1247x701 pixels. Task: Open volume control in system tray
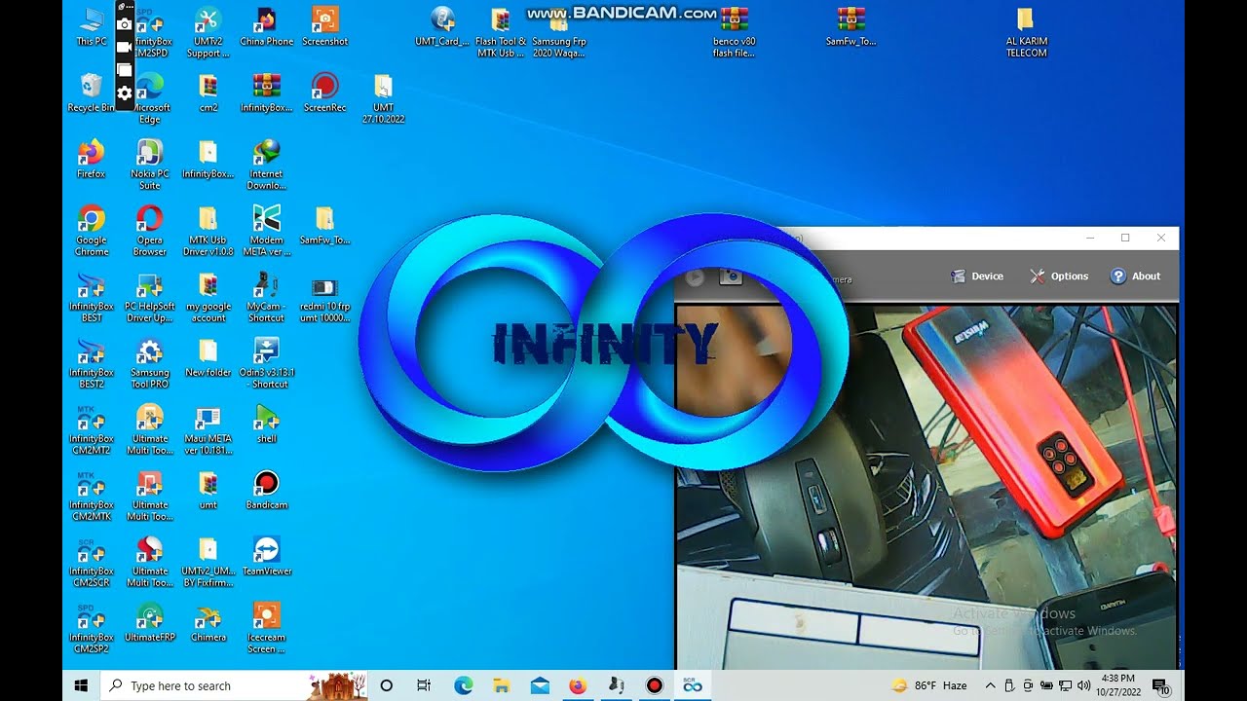point(1084,685)
